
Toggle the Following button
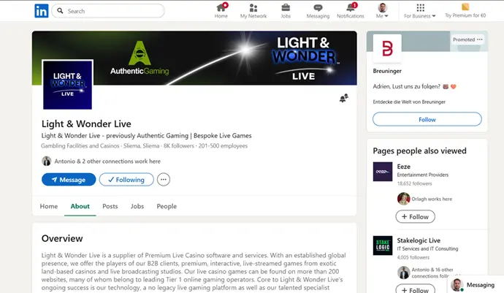tap(126, 180)
